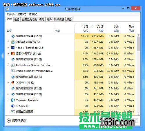Switch to the 应用历史记录 tab

(x=29, y=19)
